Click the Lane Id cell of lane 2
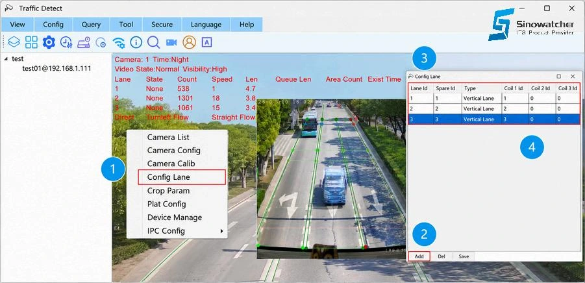Viewport: 585px width, 283px height. pyautogui.click(x=421, y=109)
